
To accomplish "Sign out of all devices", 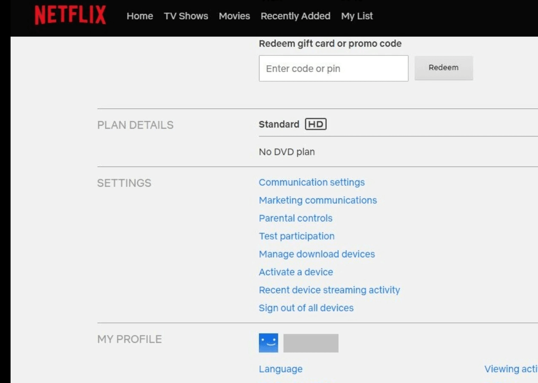I will click(x=306, y=308).
